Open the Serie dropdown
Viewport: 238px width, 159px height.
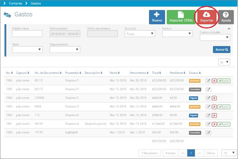click(x=27, y=50)
